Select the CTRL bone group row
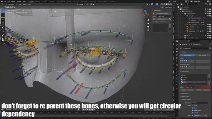The width and height of the screenshot is (212, 119). [193, 82]
